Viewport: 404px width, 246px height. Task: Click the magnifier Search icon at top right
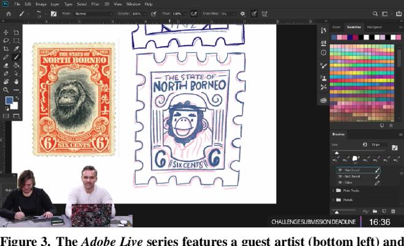[x=375, y=14]
